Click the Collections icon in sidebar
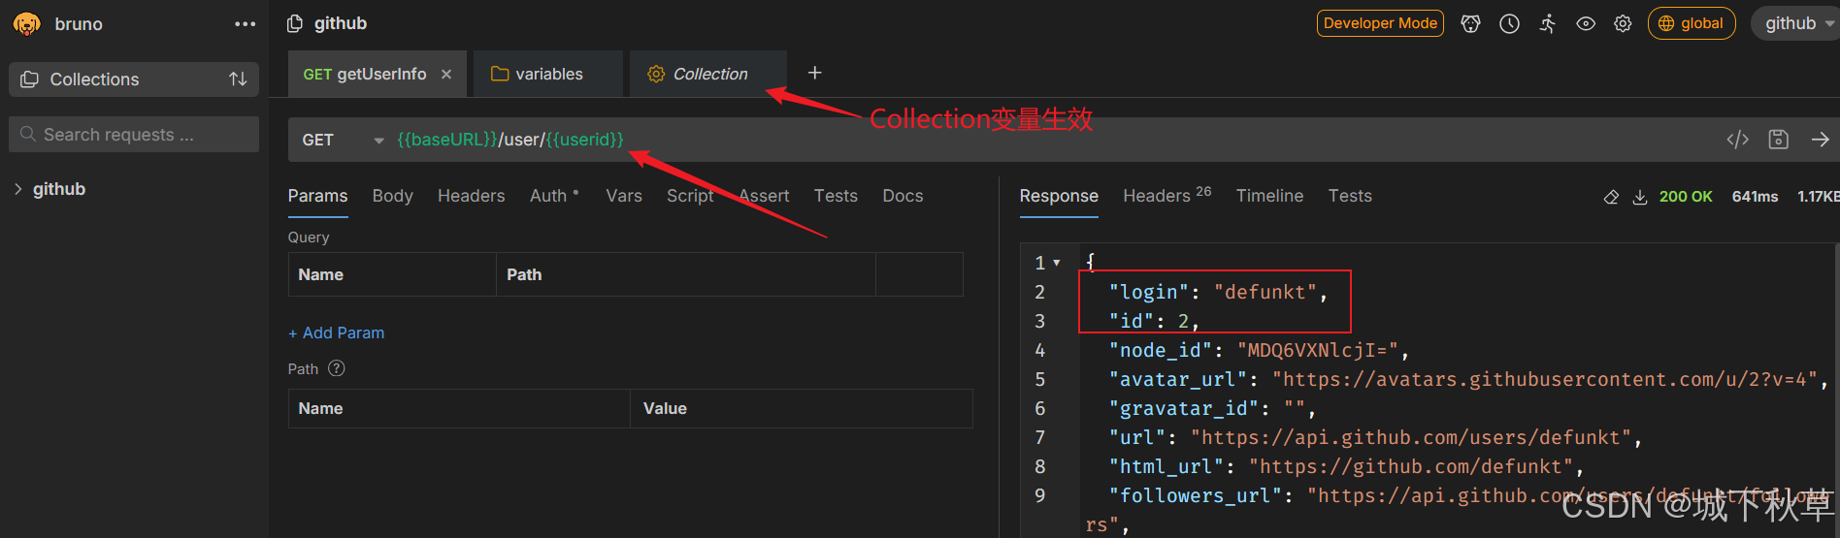Screen dimensions: 1840x538 (30, 79)
